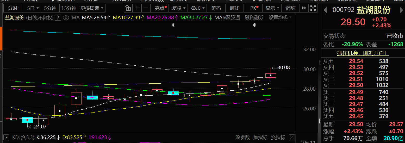Switch to the 分时 intraday view
The image size is (405, 143).
13,8
